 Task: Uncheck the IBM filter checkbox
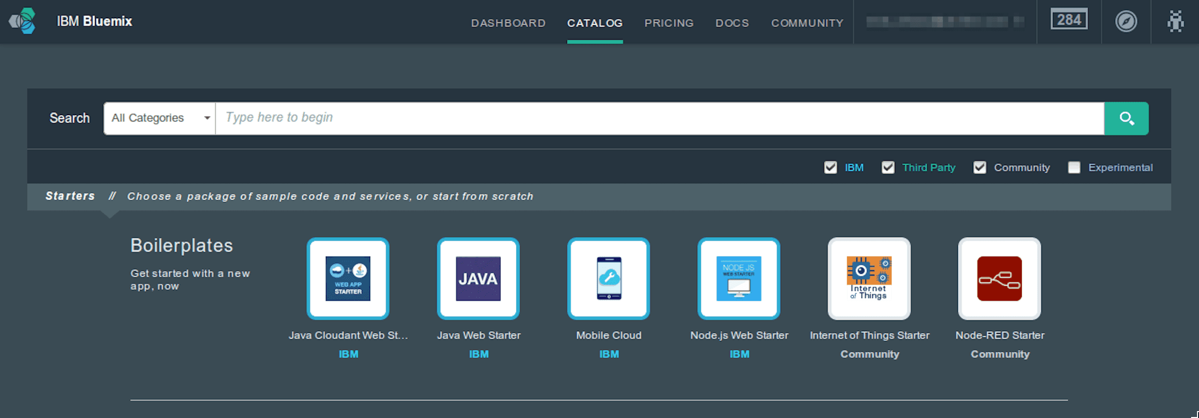coord(831,167)
